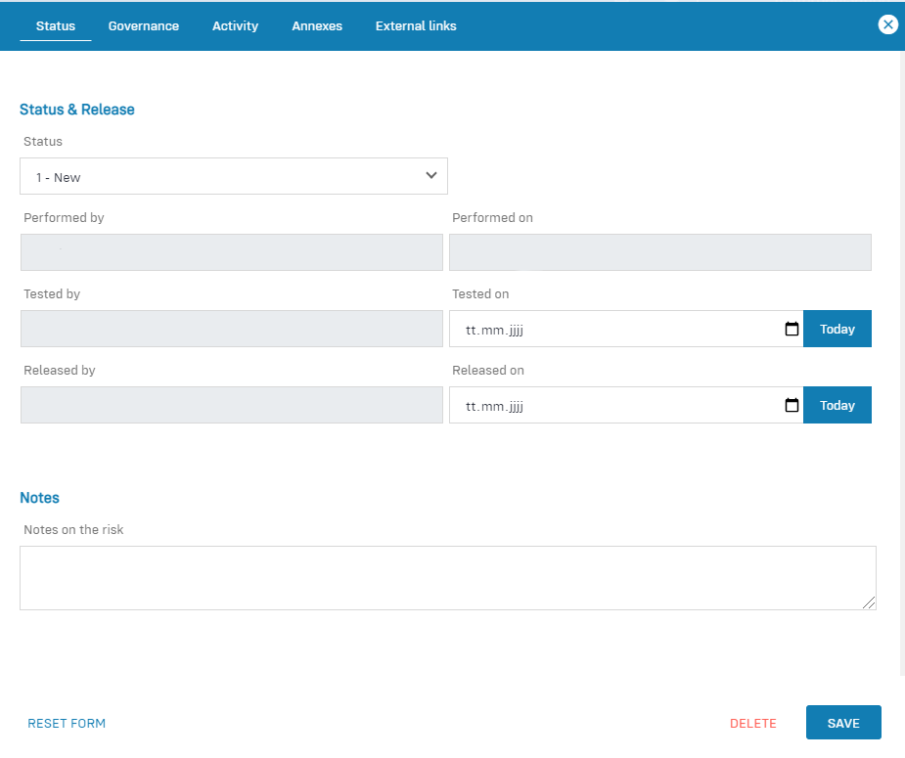Expand the Status dropdown chevron

tap(430, 176)
